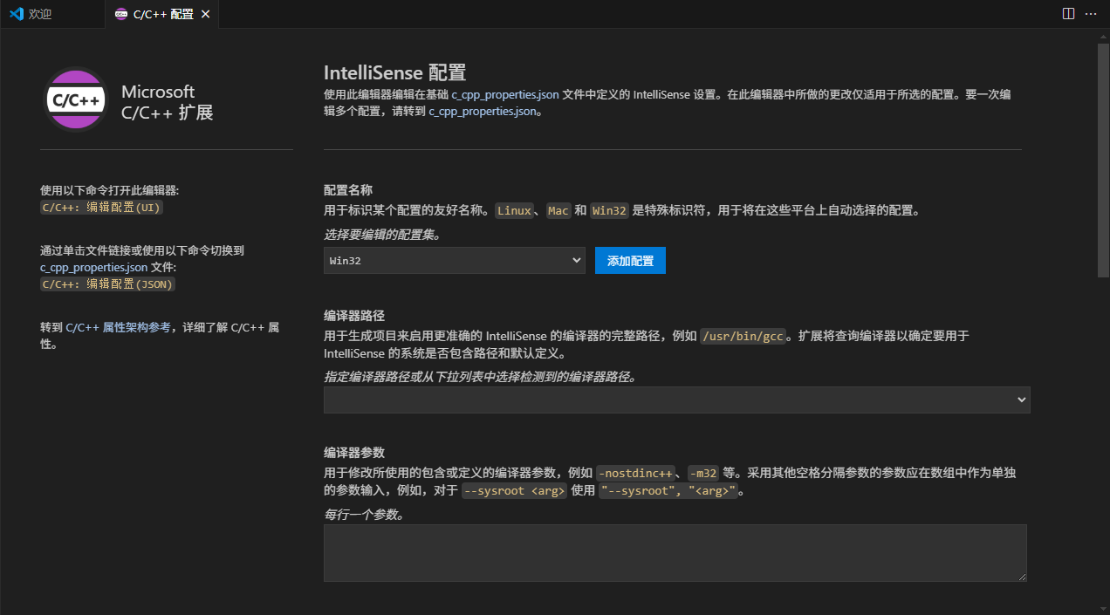Click the scrollbar down arrow

pos(1103,608)
